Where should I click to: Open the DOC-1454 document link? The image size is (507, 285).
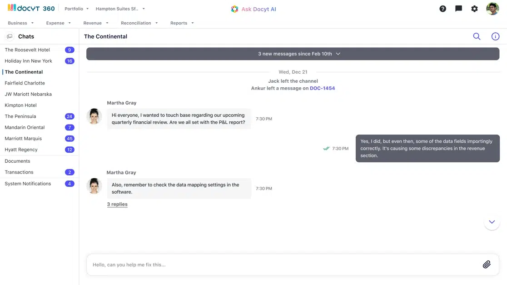click(322, 88)
